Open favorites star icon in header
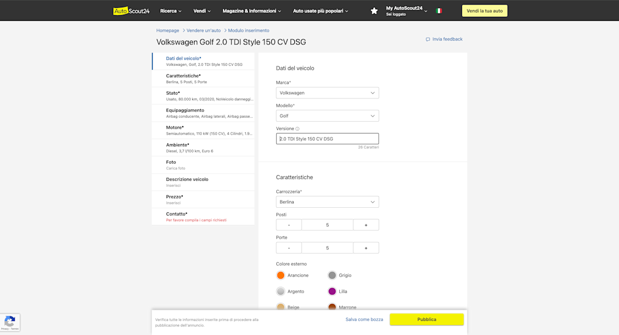Screen dimensions: 619x335 pyautogui.click(x=374, y=11)
